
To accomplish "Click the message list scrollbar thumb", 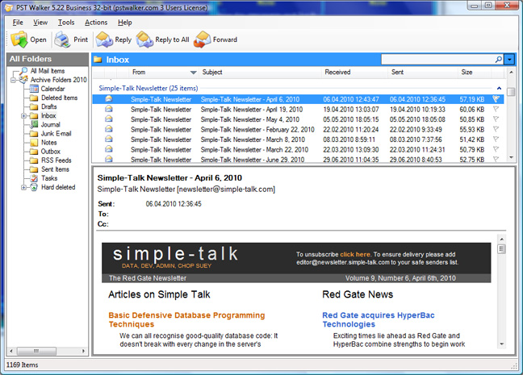I will pyautogui.click(x=511, y=91).
